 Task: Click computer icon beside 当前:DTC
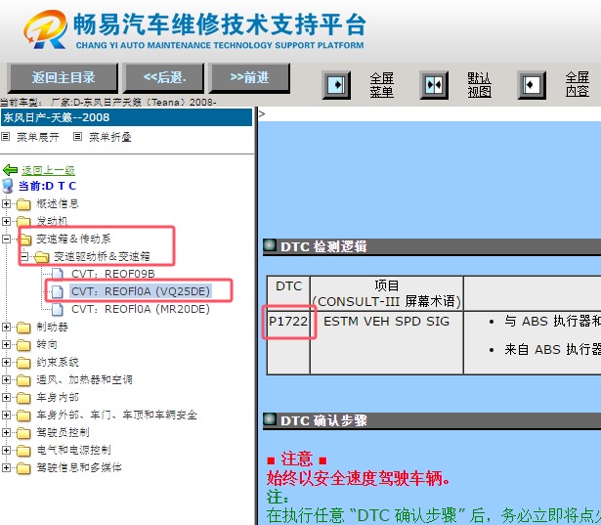(x=8, y=186)
